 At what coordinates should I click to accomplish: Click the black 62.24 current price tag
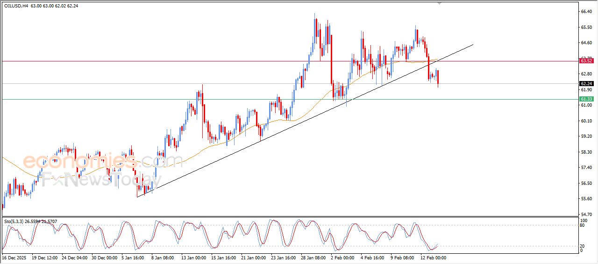click(x=586, y=84)
